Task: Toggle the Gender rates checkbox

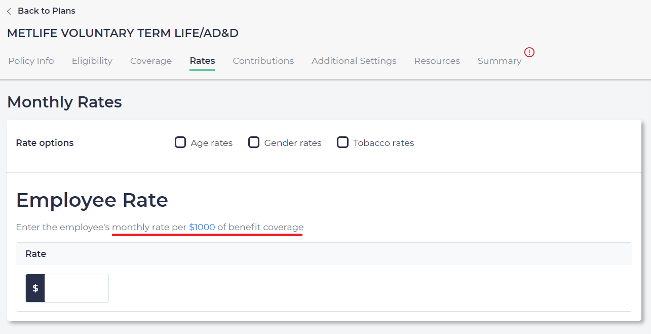Action: pos(254,142)
